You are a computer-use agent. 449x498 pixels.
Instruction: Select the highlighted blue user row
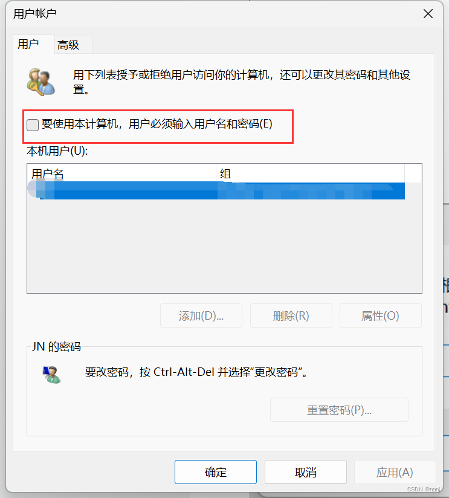coord(216,190)
